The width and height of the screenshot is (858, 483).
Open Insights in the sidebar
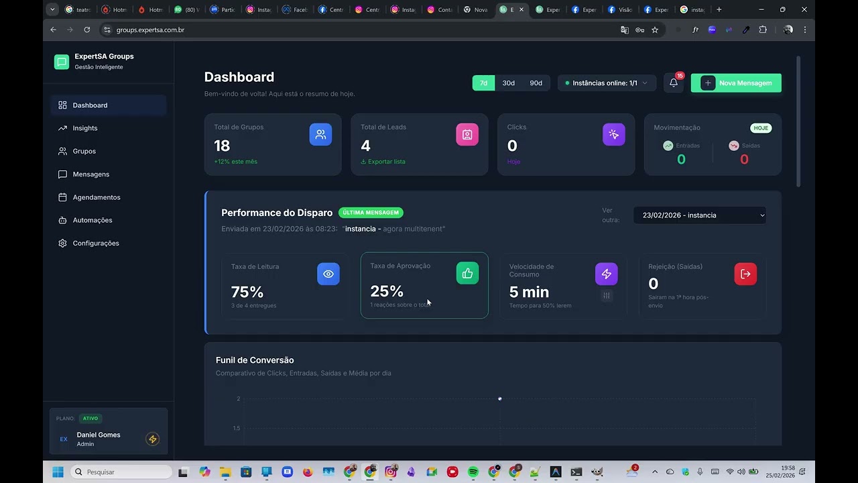point(108,128)
